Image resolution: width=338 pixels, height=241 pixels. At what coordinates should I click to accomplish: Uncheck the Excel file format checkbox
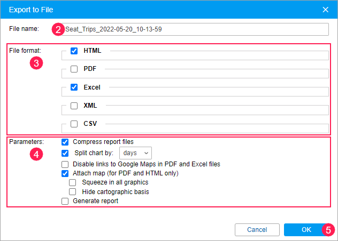74,87
